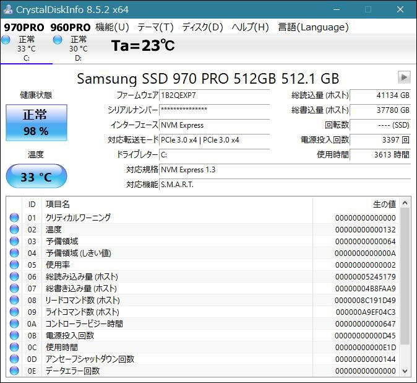The image size is (417, 383).
Task: Click the 37780 GB total writes value
Action: click(x=380, y=110)
